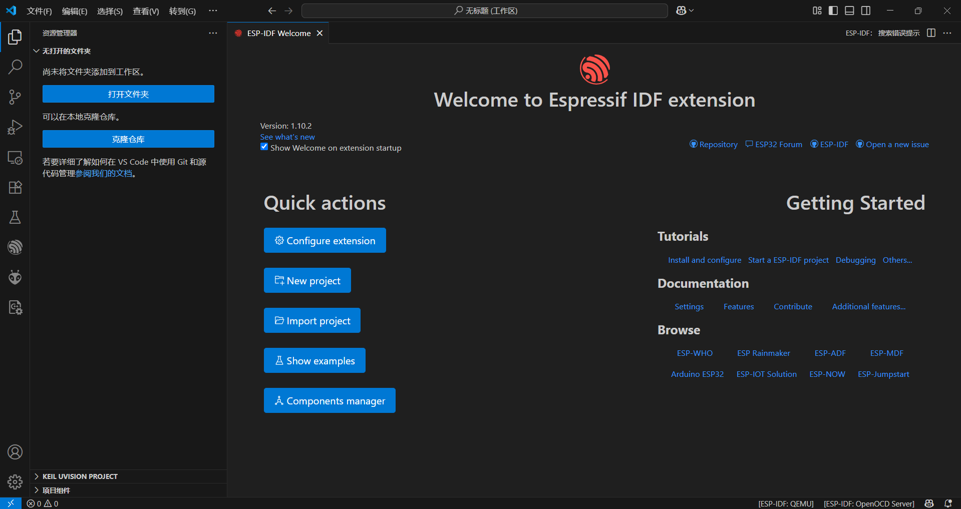The height and width of the screenshot is (509, 961).
Task: Open the 编辑(E) menu
Action: (x=75, y=11)
